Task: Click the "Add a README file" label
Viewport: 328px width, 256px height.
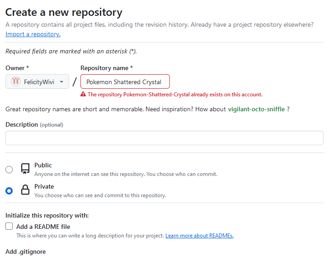Action: [x=43, y=227]
